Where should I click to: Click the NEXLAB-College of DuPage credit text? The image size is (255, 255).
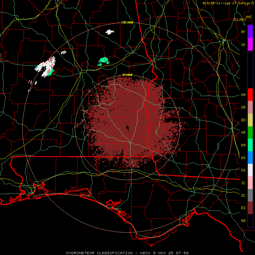coord(226,3)
